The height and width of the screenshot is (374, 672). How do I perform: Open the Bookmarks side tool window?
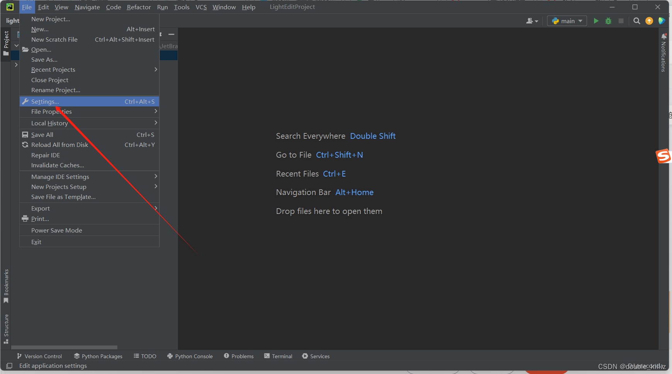(x=6, y=286)
